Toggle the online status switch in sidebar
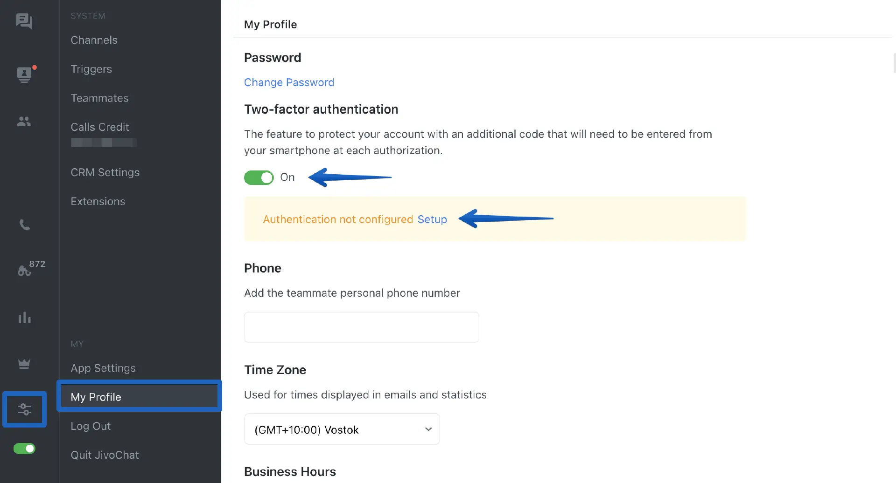Image resolution: width=896 pixels, height=483 pixels. click(24, 449)
